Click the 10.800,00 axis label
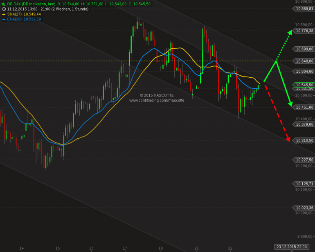 304,25
